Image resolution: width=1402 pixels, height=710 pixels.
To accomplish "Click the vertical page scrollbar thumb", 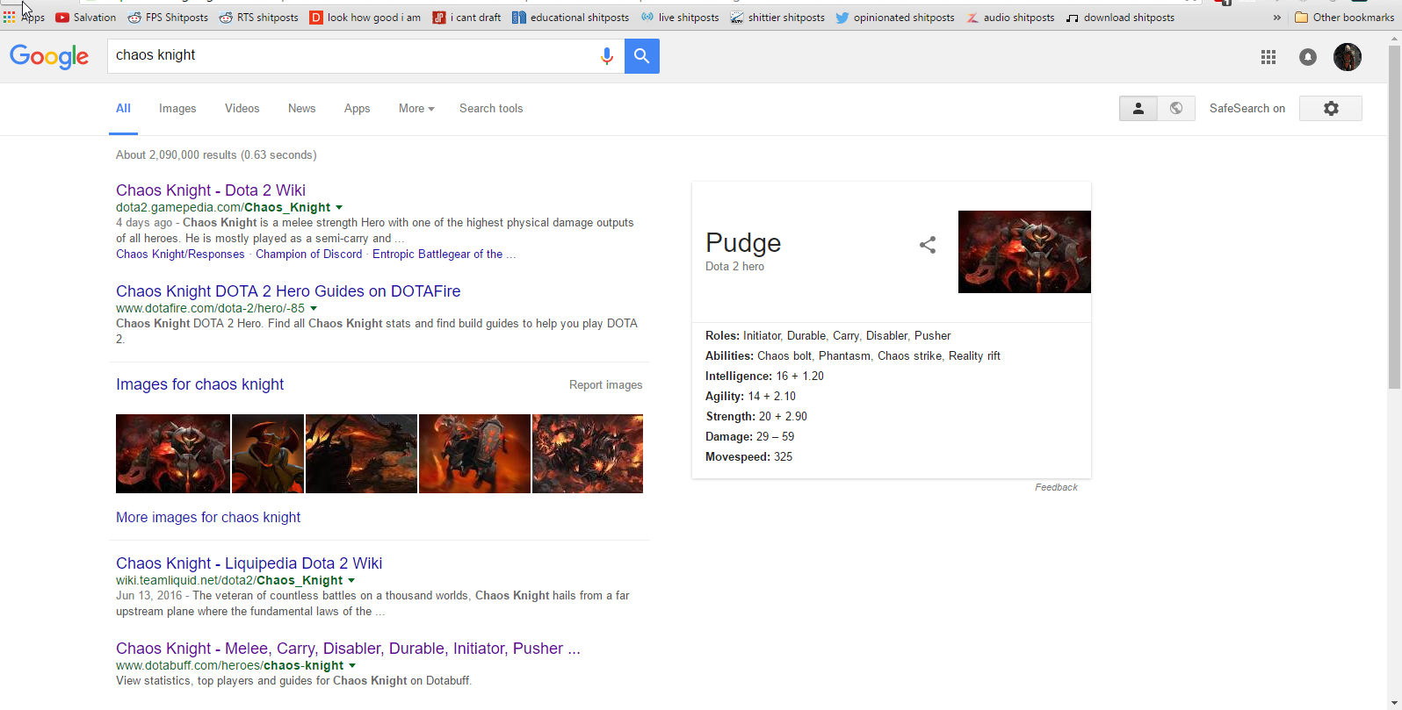I will click(x=1395, y=215).
